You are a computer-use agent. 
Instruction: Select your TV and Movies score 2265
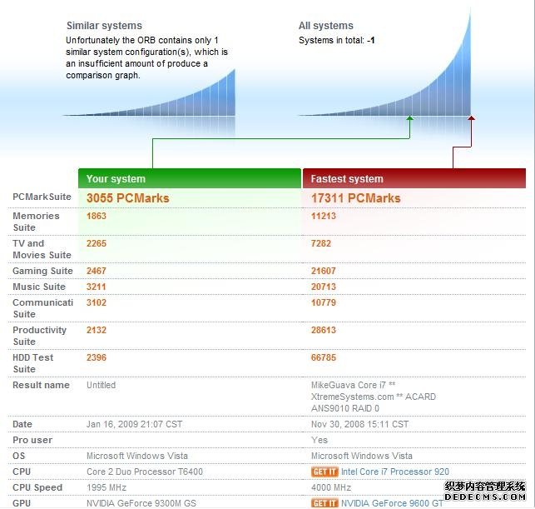click(x=97, y=243)
